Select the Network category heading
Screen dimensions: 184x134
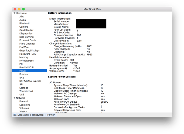pyautogui.click(x=21, y=98)
